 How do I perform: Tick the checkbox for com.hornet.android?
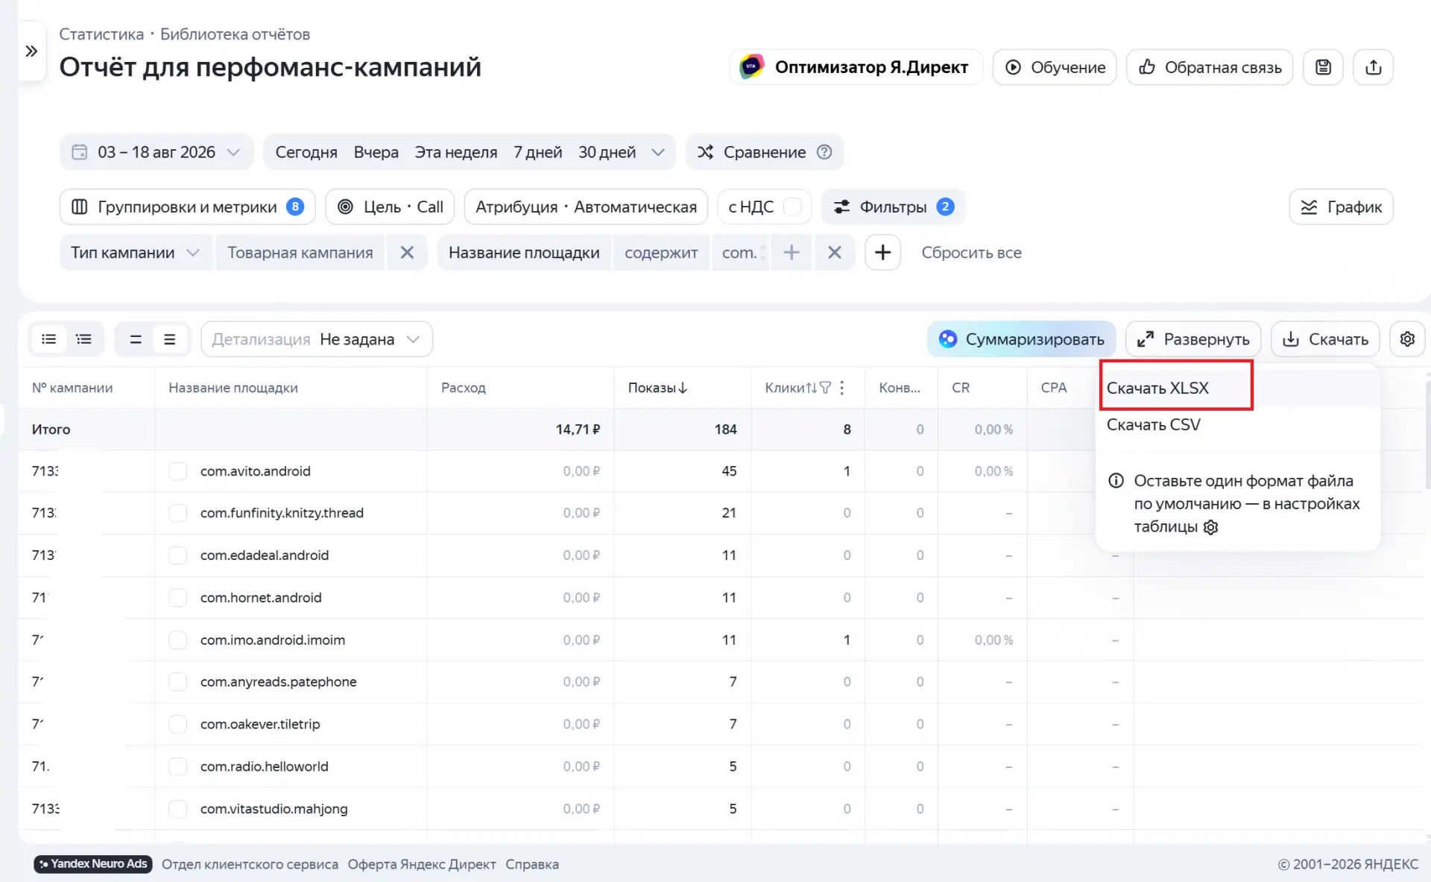(x=177, y=598)
